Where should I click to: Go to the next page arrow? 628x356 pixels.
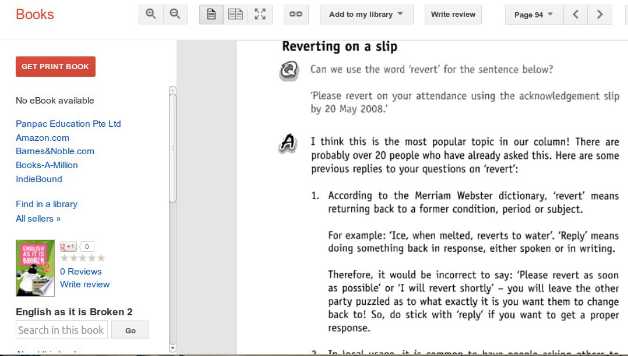(599, 15)
